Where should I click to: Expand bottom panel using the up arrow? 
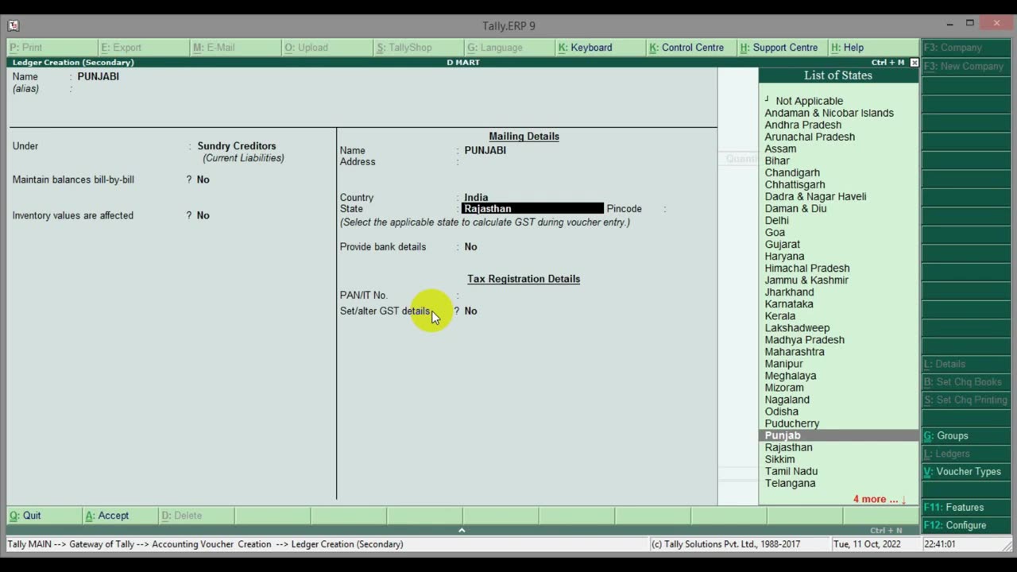pyautogui.click(x=462, y=530)
